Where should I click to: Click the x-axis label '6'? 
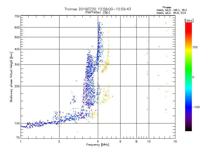tap(120, 141)
